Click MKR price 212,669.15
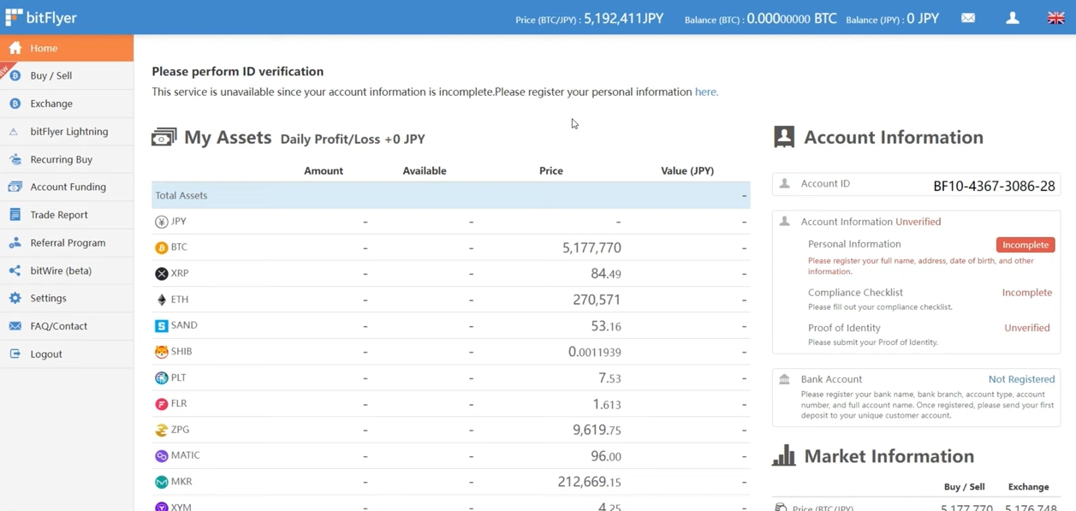Image resolution: width=1076 pixels, height=511 pixels. [590, 482]
